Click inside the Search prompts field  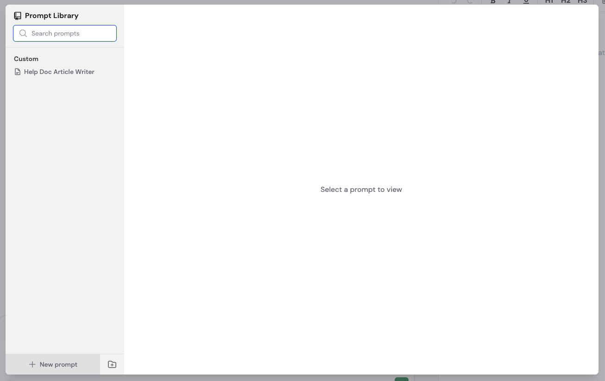click(x=65, y=33)
